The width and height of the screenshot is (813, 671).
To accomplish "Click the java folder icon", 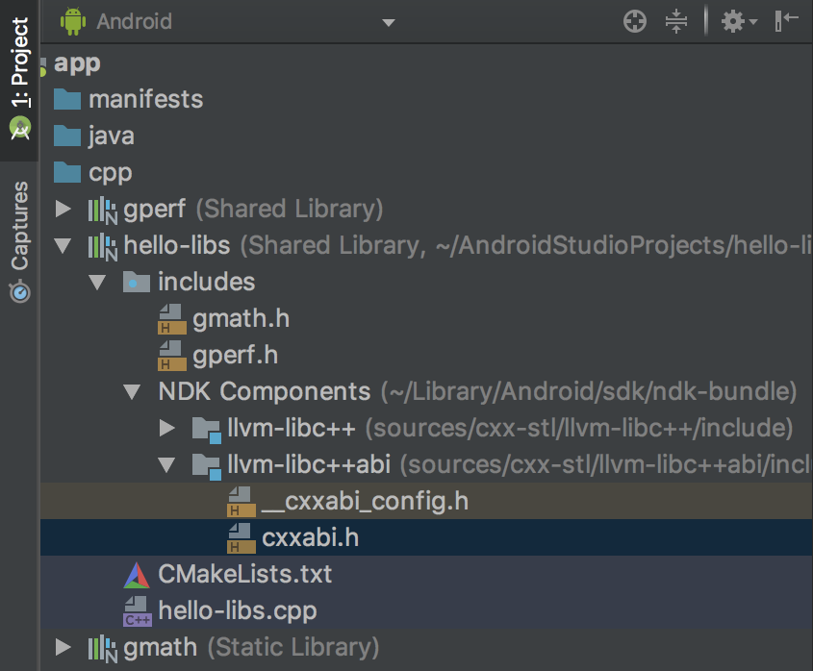I will click(67, 136).
